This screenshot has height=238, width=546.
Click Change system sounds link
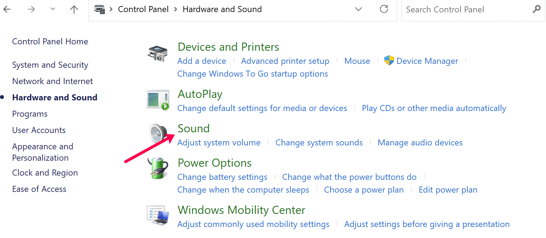(319, 143)
